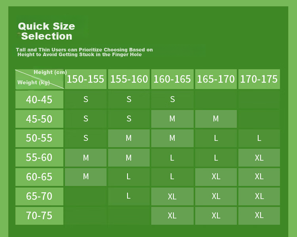Click the 65-70 weight row label
Viewport: 297px width, 237px height.
[x=39, y=197]
